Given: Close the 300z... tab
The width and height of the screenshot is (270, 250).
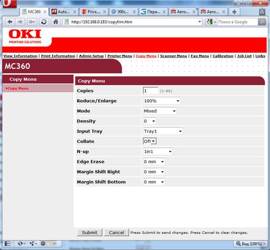Looking at the screenshot, I should click(x=134, y=12).
